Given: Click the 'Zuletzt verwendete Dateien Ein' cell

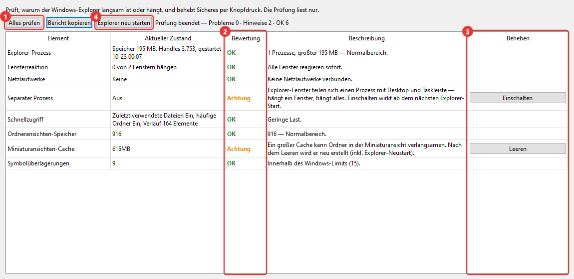Looking at the screenshot, I should [168, 120].
